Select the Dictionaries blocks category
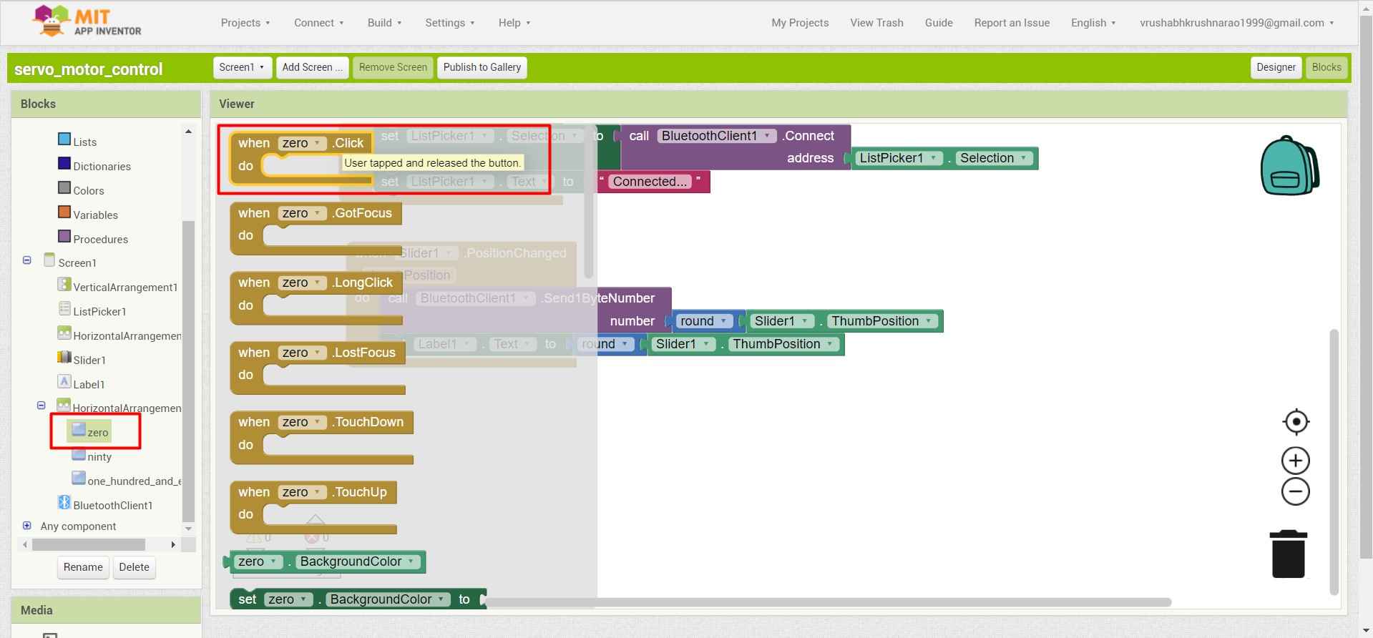 (x=94, y=165)
